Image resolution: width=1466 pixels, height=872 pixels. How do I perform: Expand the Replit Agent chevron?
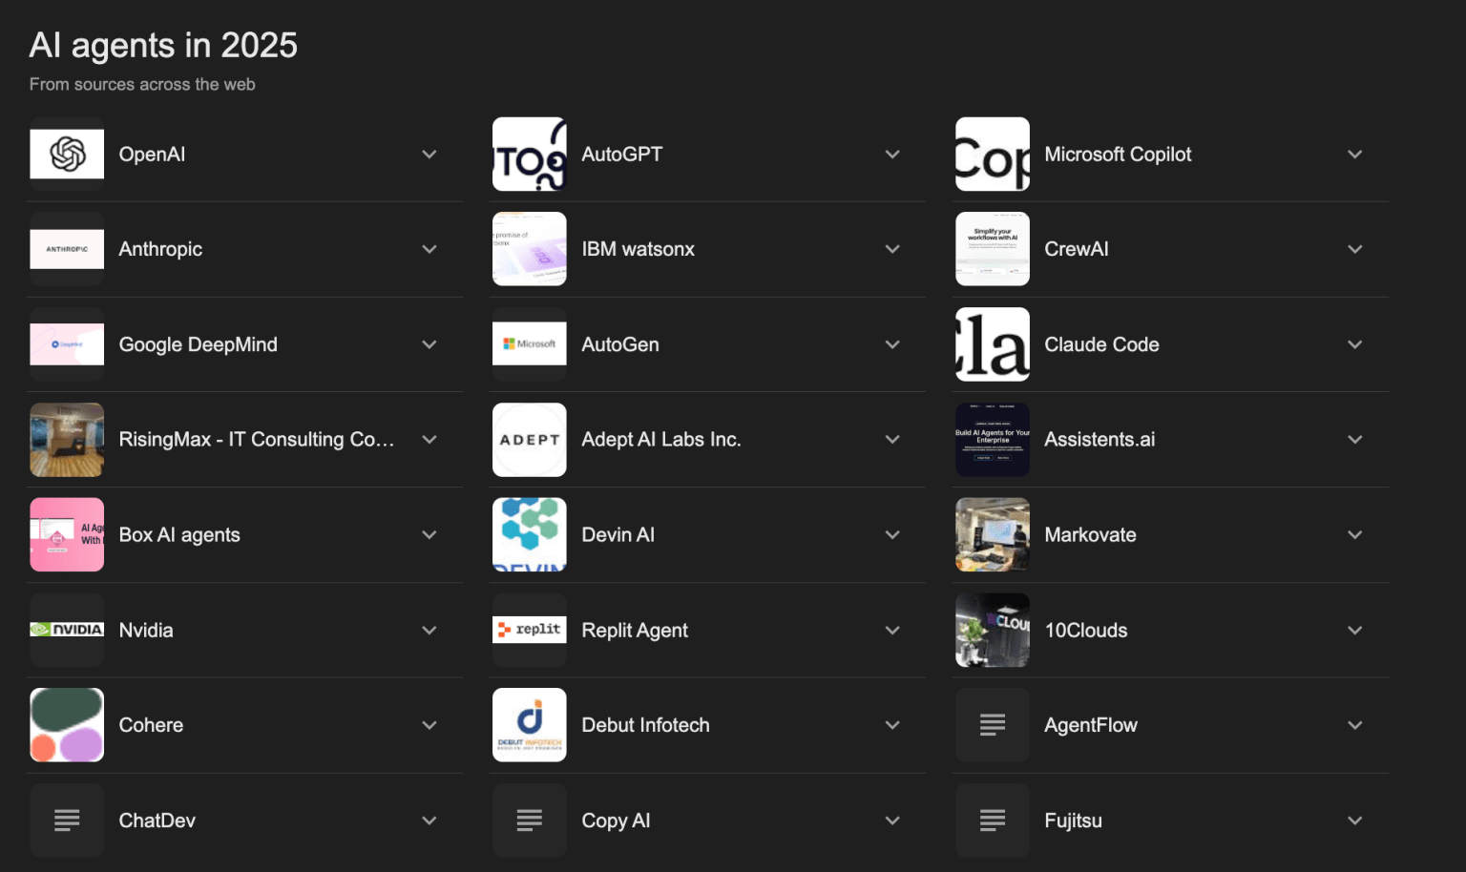click(x=892, y=631)
